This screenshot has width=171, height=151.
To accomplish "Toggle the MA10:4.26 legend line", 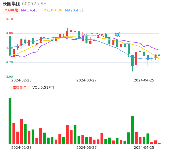I will tap(53, 10).
